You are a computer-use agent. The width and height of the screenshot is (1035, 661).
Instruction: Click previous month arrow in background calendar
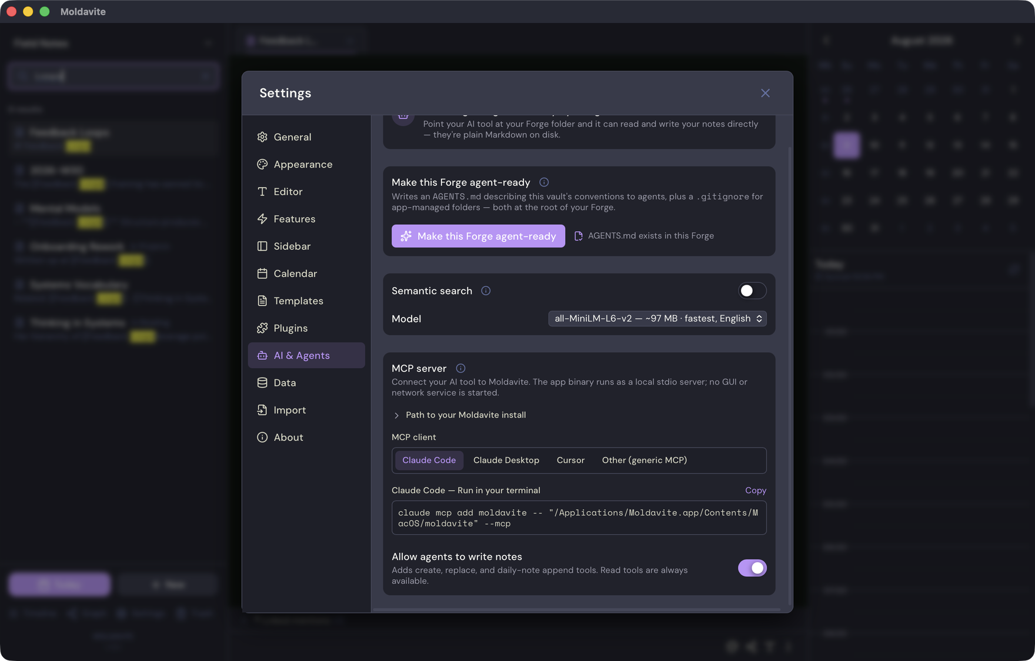coord(826,41)
